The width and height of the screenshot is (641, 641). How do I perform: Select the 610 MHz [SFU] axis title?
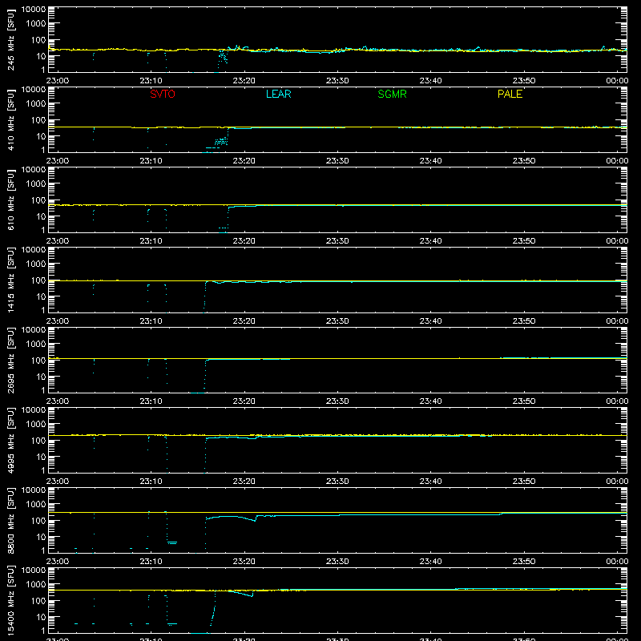click(x=11, y=200)
